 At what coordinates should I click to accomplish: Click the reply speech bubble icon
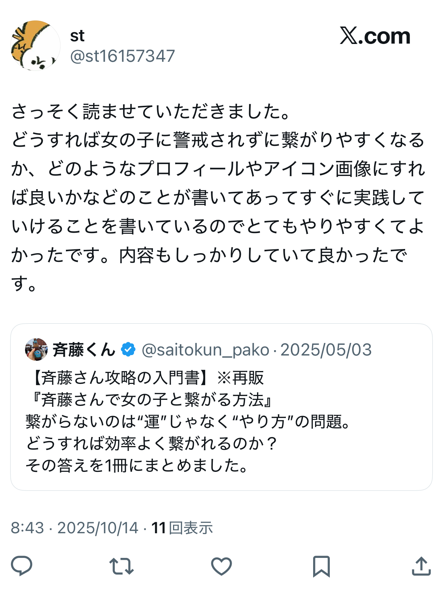click(22, 566)
